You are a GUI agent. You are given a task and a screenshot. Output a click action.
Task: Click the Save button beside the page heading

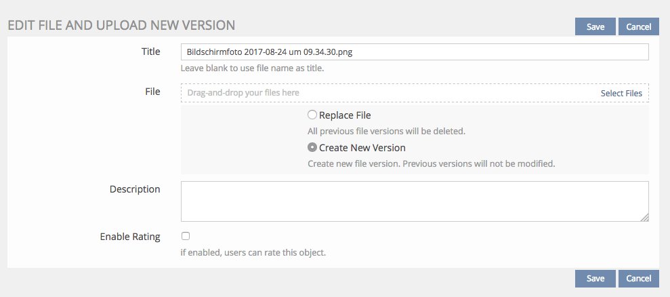click(x=595, y=26)
